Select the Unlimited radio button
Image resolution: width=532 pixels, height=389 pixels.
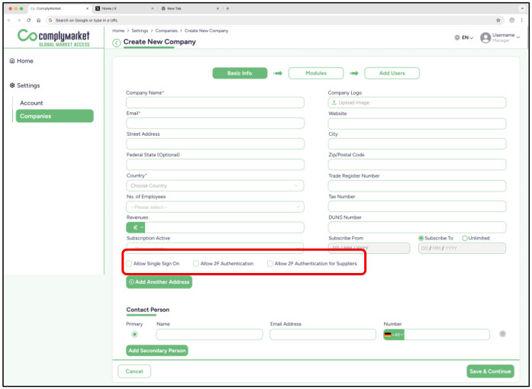[465, 239]
